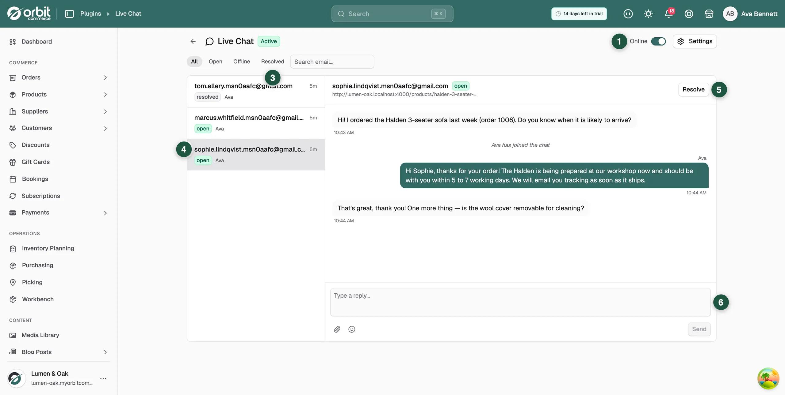Click the Purchasing icon
The image size is (785, 395).
(x=13, y=265)
